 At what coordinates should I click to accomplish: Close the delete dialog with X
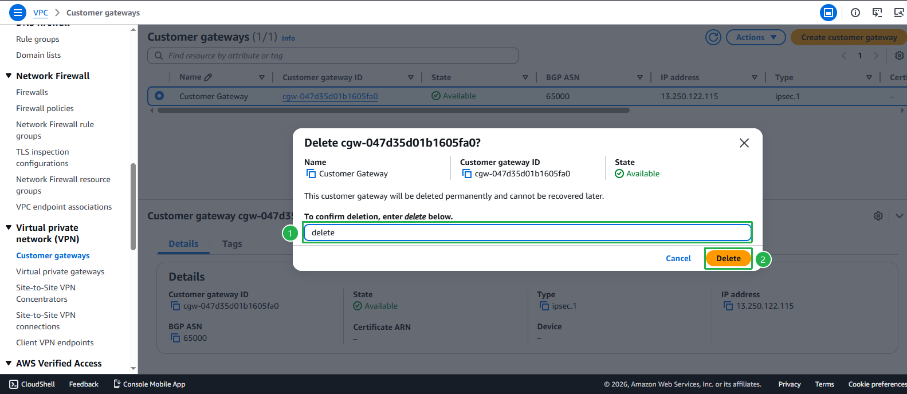pyautogui.click(x=744, y=143)
